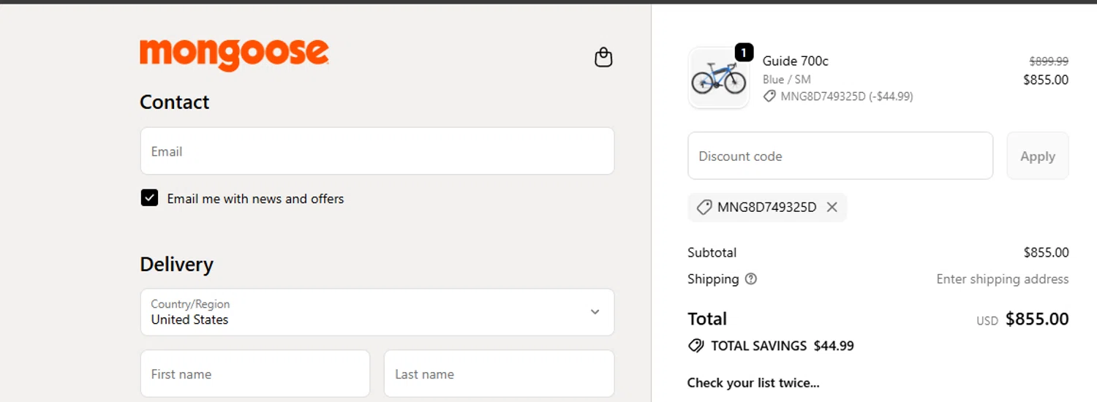Click the Enter shipping address text
This screenshot has width=1097, height=402.
[x=1003, y=278]
